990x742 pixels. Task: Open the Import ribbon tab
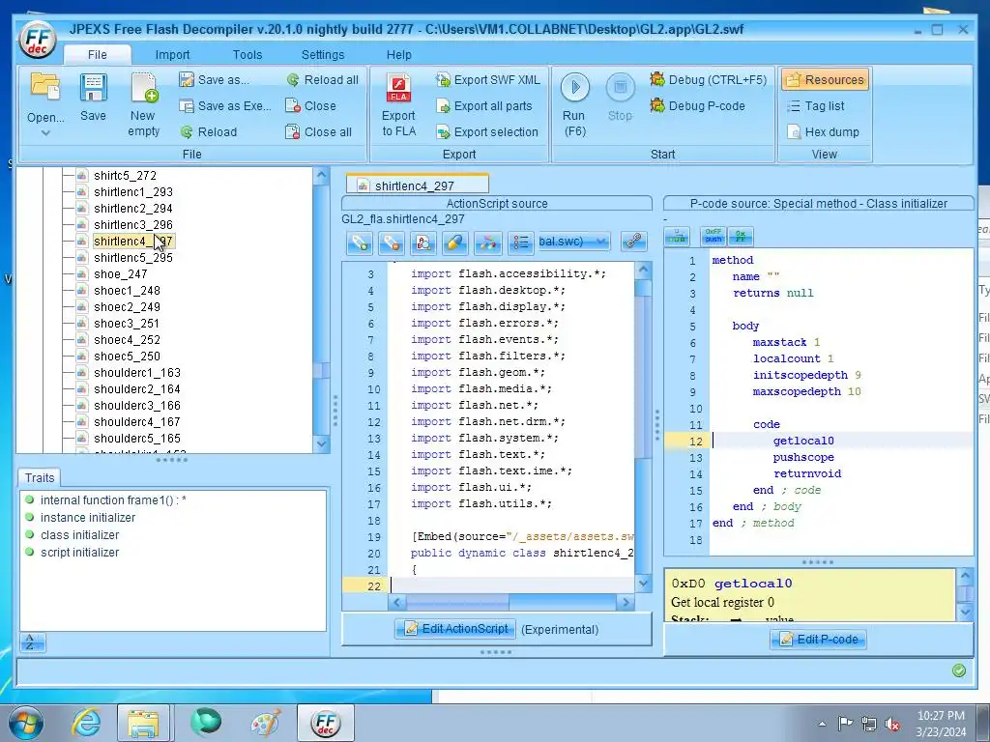coord(172,55)
